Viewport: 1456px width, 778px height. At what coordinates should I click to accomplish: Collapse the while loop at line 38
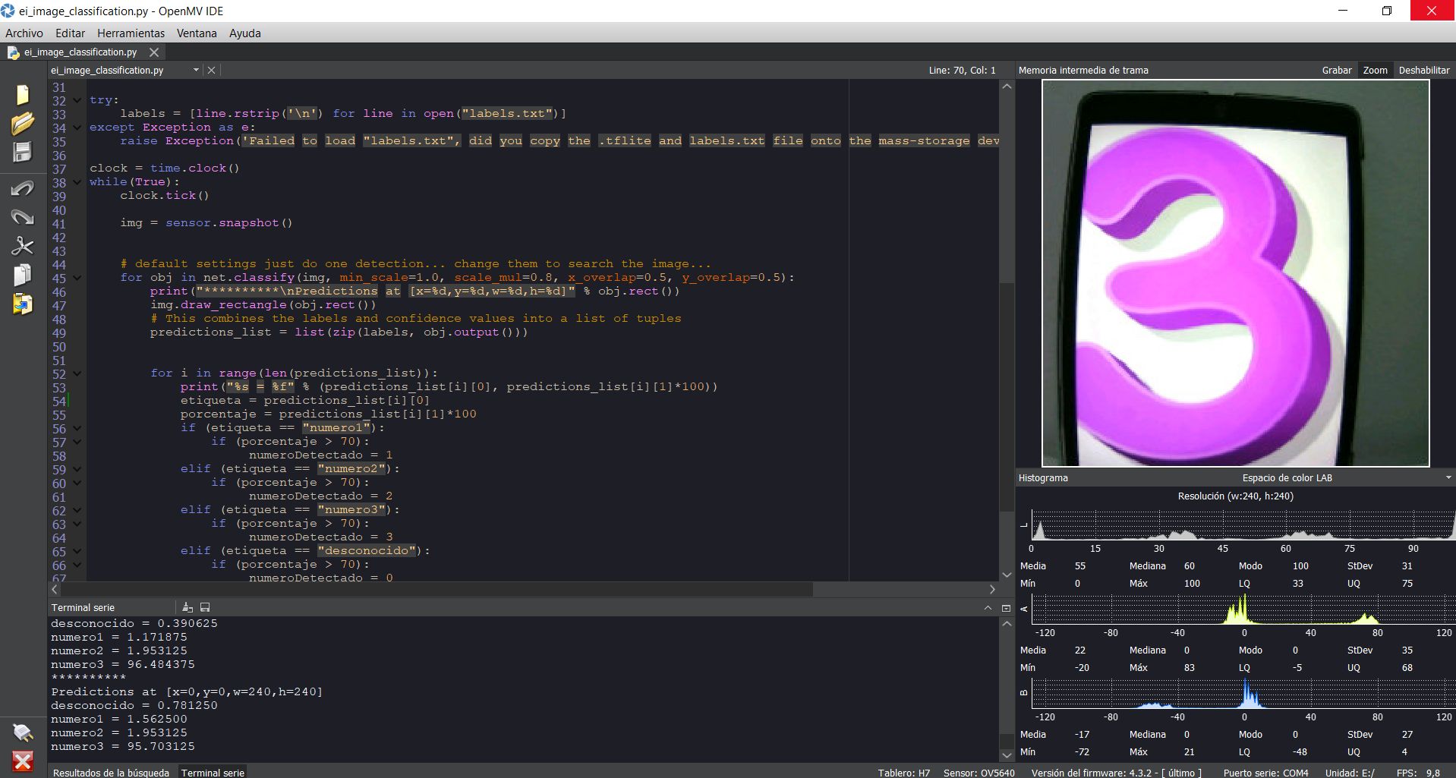pyautogui.click(x=77, y=182)
